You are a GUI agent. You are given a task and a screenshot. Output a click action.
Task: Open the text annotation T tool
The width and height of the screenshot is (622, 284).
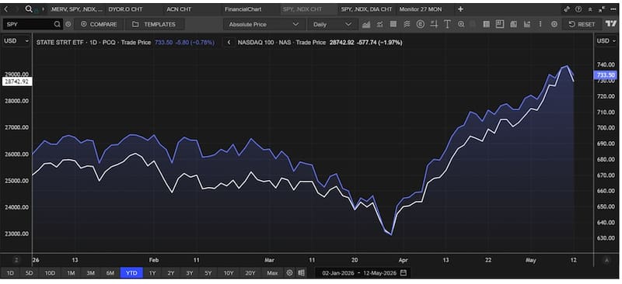click(447, 24)
